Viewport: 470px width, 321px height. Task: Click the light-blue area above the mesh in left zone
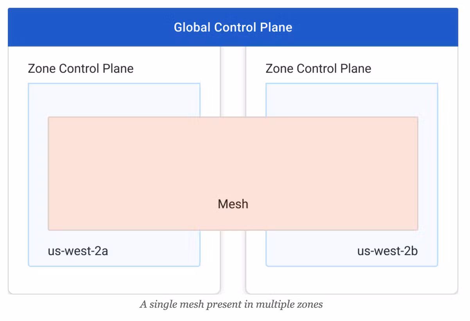[x=113, y=100]
